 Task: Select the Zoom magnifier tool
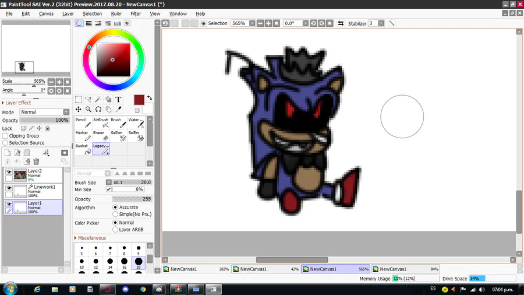[88, 110]
